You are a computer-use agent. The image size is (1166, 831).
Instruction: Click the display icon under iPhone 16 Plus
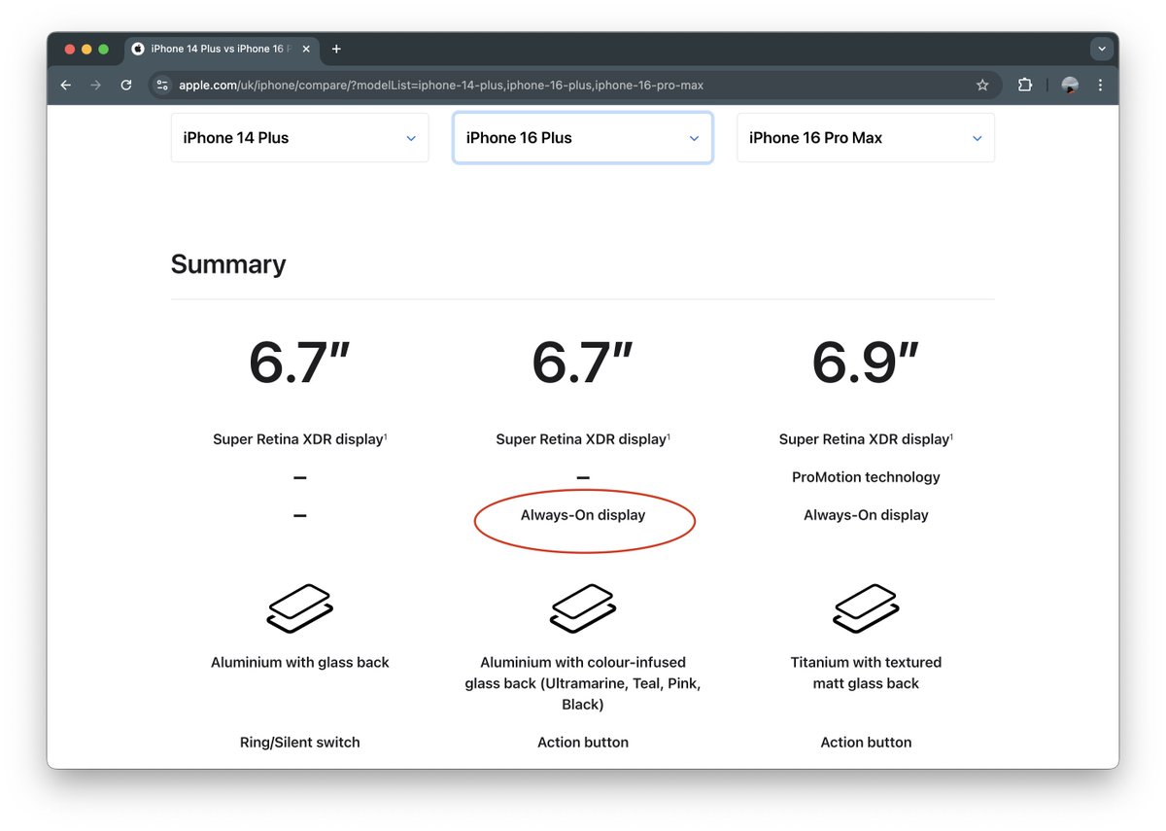click(x=583, y=609)
